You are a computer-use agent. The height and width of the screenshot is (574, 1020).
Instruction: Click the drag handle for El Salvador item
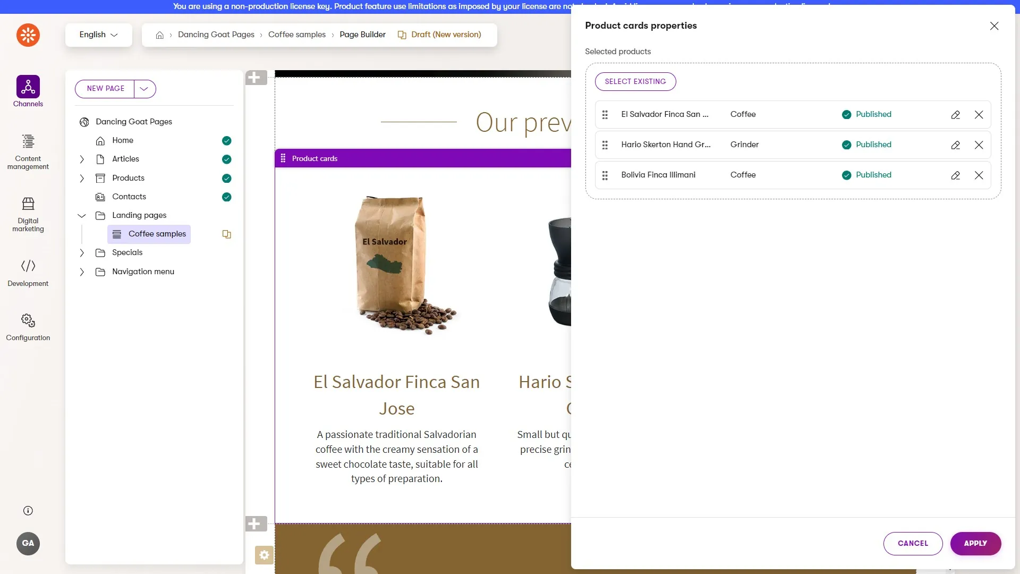pyautogui.click(x=605, y=115)
